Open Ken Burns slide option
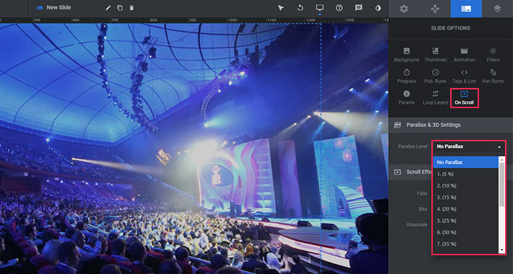 493,76
